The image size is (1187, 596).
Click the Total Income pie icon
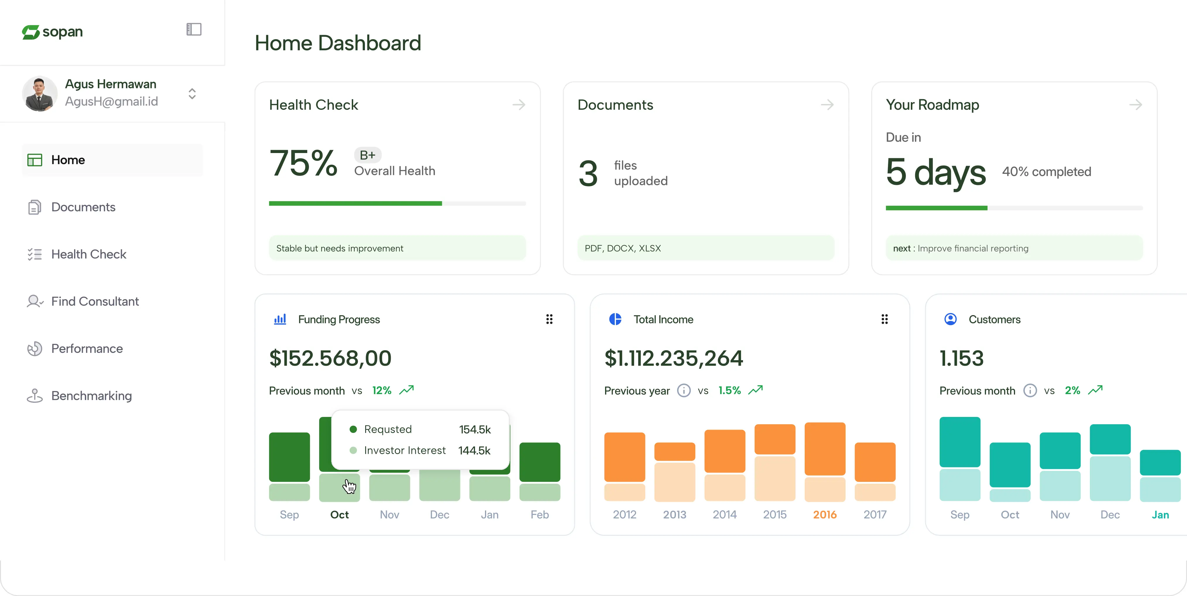click(615, 320)
